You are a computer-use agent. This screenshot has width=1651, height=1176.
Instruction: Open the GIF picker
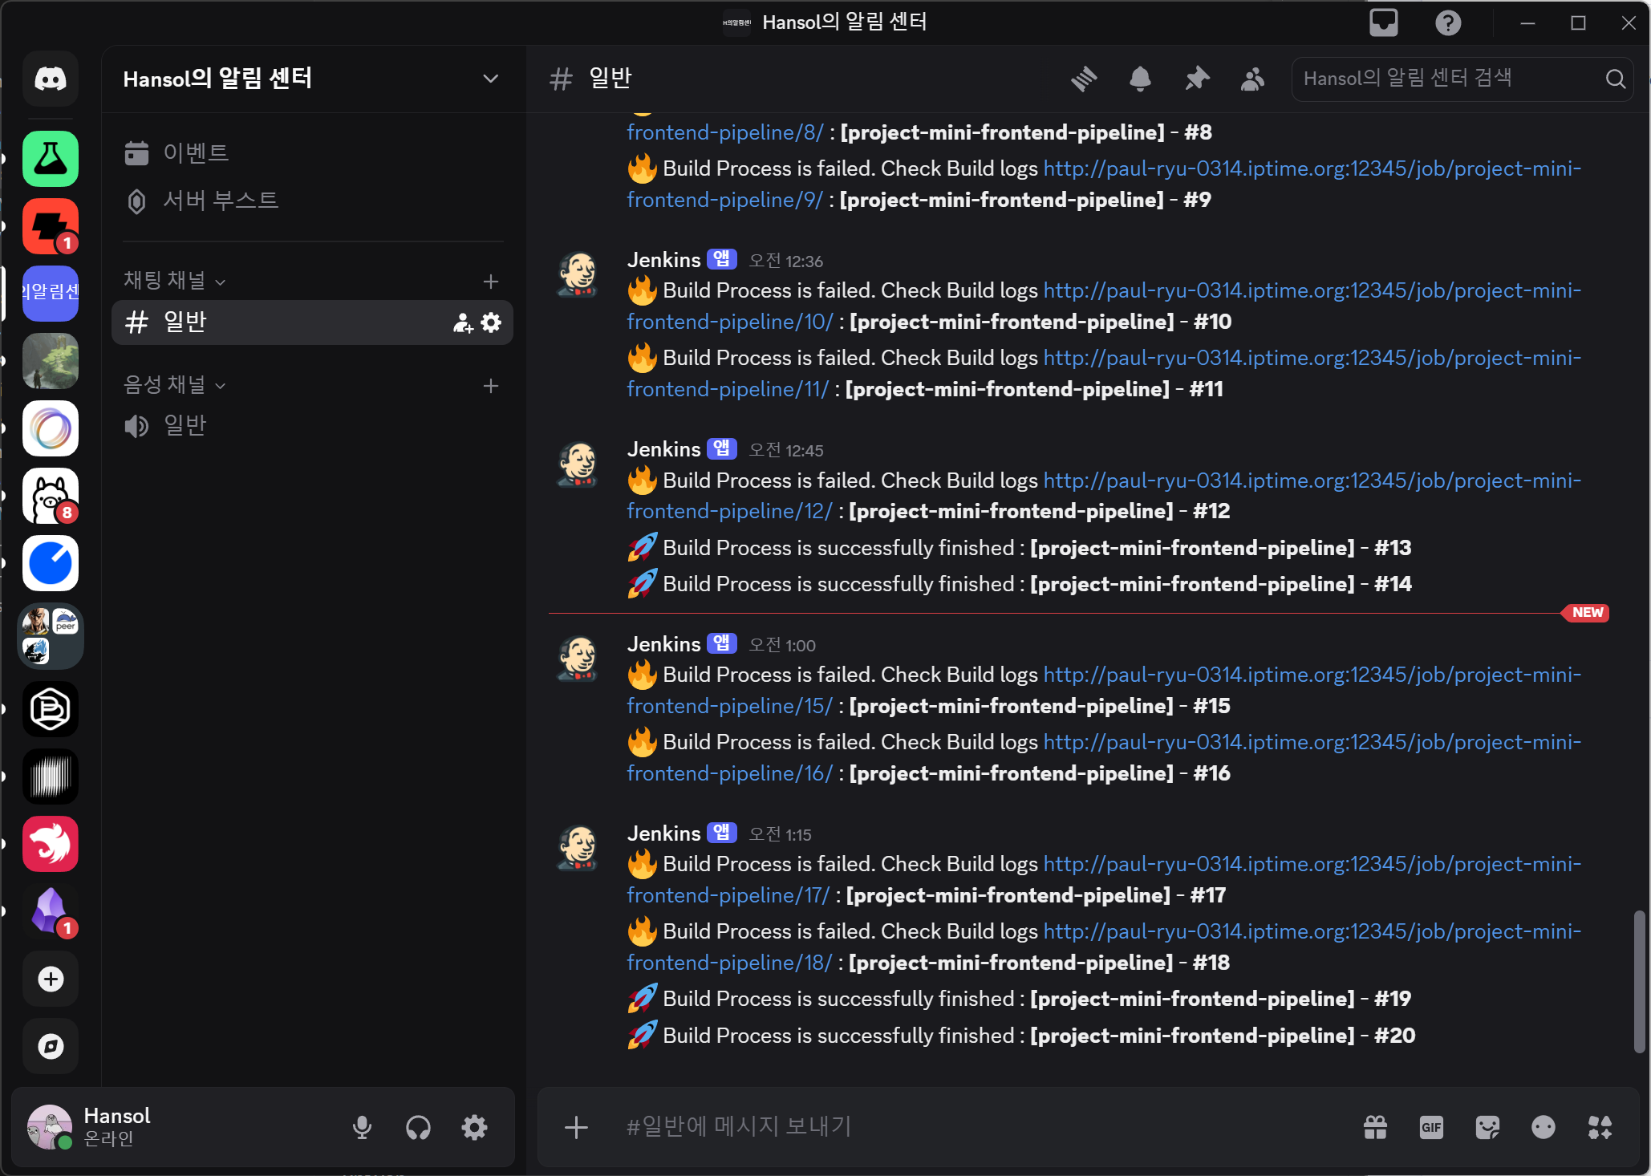point(1431,1127)
